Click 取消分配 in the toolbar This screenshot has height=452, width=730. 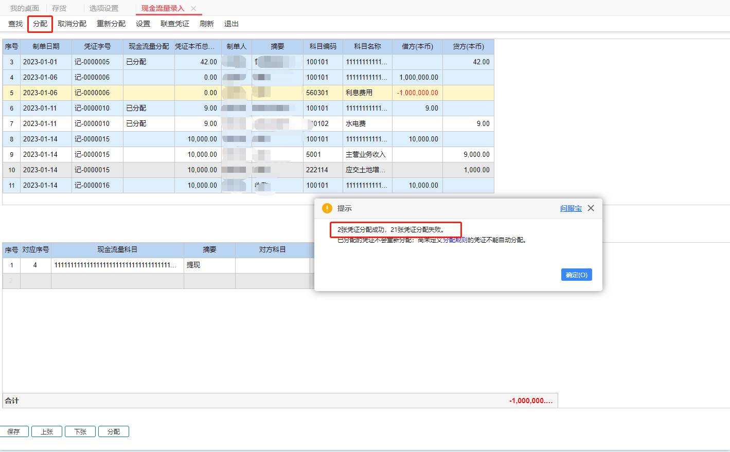[72, 24]
